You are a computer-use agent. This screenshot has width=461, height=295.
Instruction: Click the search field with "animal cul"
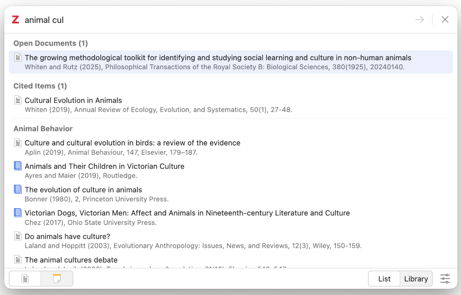coord(205,20)
